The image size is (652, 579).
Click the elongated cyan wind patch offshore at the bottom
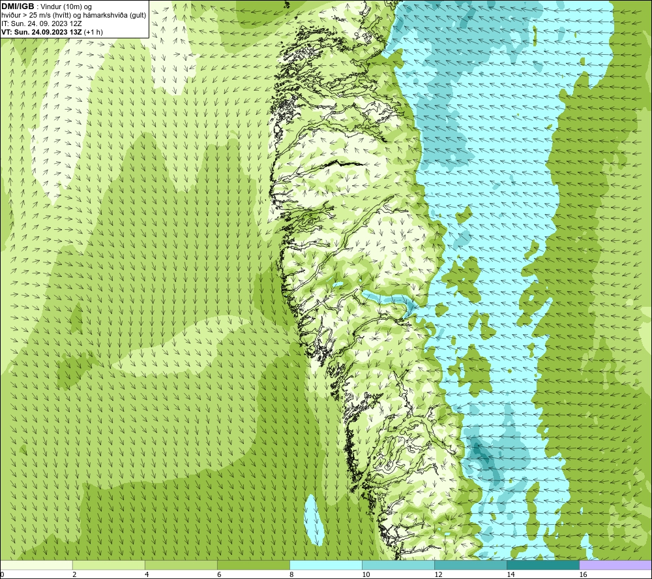(x=314, y=520)
